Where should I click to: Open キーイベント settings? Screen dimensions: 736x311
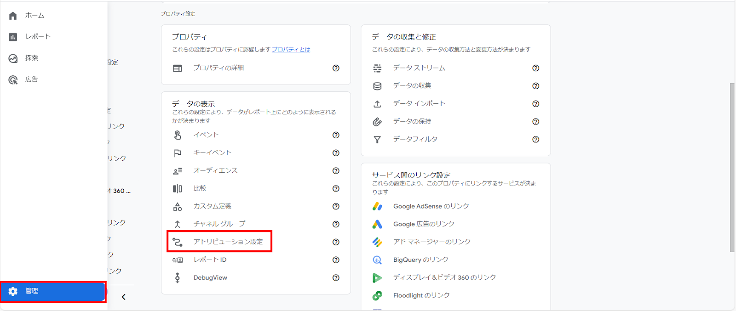click(x=212, y=153)
